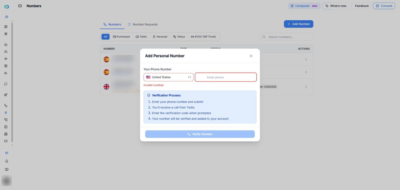Close the Add Personal Number dialog
The height and width of the screenshot is (190, 400).
coord(251,56)
